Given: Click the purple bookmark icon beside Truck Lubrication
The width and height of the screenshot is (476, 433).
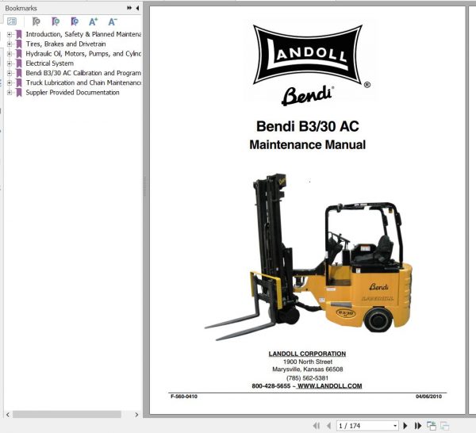Looking at the screenshot, I should (19, 82).
